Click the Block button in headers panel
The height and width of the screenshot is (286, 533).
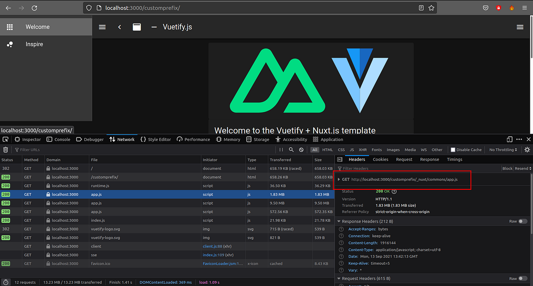pos(507,168)
